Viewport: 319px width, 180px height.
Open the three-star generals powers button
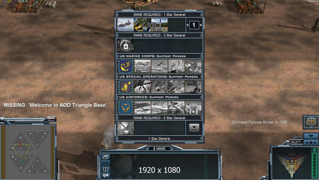pyautogui.click(x=311, y=142)
